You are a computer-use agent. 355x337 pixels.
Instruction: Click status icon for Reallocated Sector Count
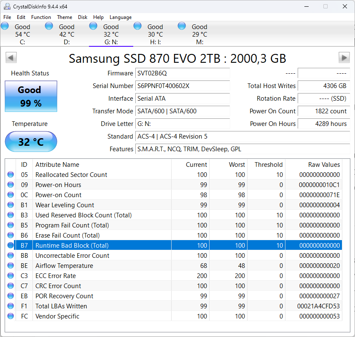coord(11,174)
